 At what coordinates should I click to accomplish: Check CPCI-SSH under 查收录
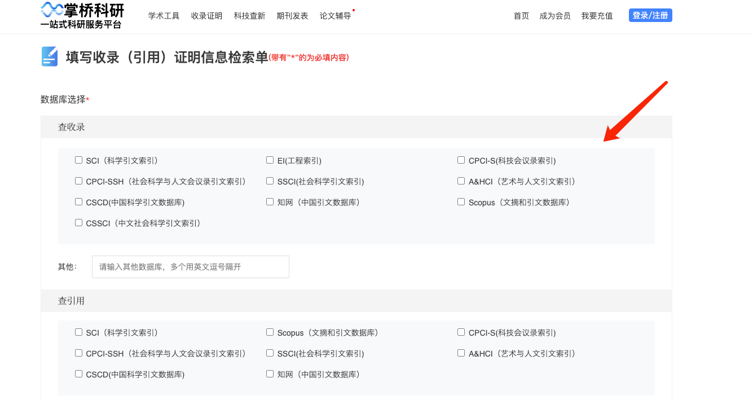coord(79,181)
